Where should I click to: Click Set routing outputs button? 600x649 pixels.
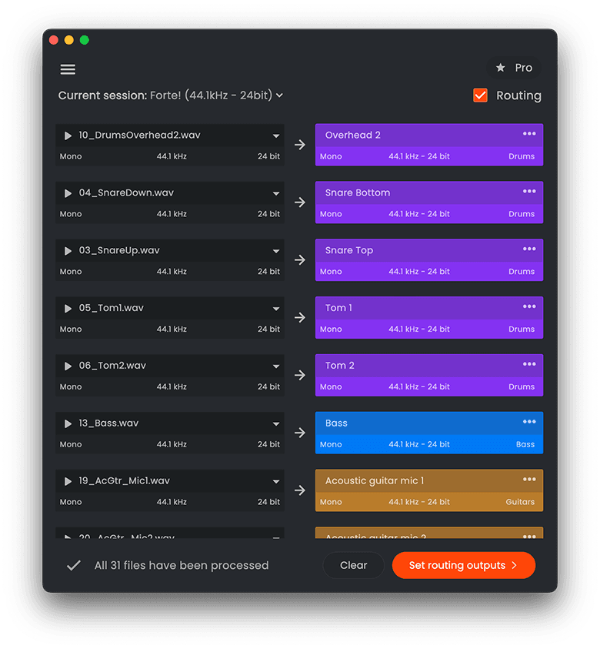[464, 565]
